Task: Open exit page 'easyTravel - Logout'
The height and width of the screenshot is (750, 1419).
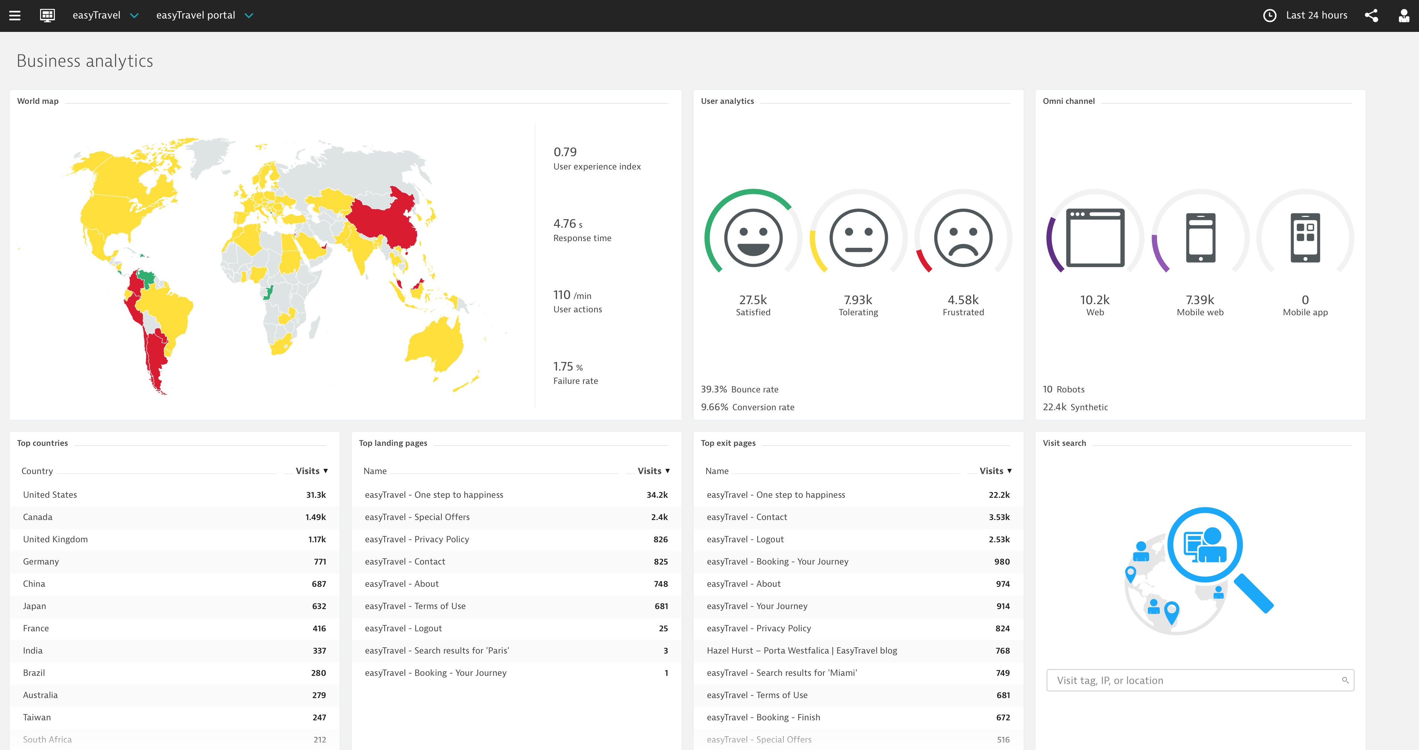Action: [x=745, y=539]
